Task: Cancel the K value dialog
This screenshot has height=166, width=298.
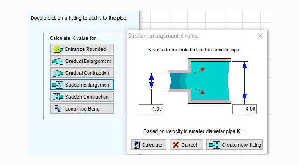Action: click(x=186, y=145)
